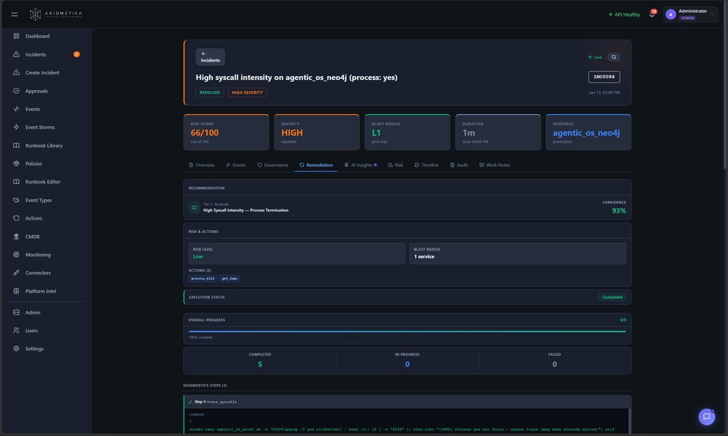Screen dimensions: 728x436
Task: Select the Remediation tab
Action: point(316,165)
